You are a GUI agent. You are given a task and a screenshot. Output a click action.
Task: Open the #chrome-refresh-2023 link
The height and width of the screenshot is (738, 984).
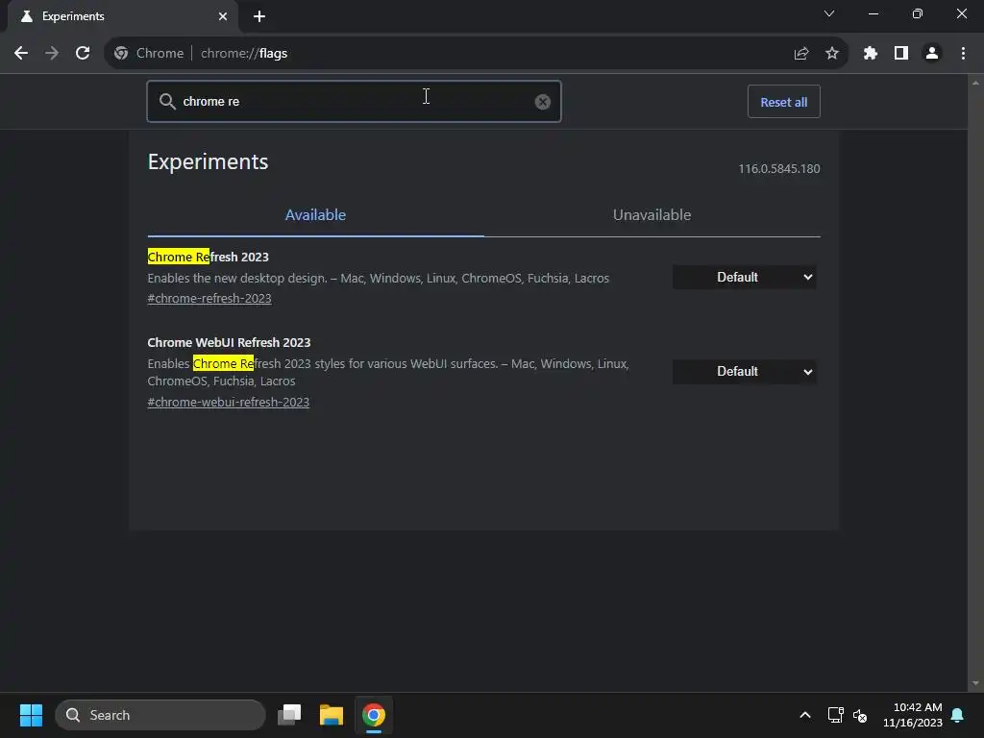tap(209, 299)
